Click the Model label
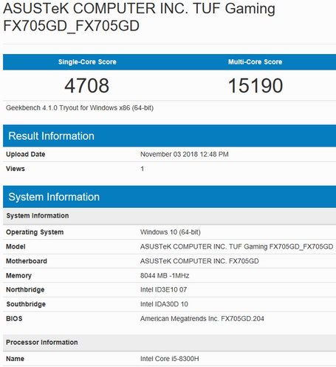 (x=16, y=246)
